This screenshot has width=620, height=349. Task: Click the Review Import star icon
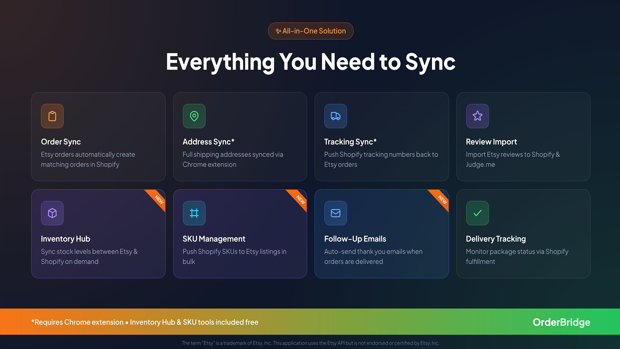477,116
